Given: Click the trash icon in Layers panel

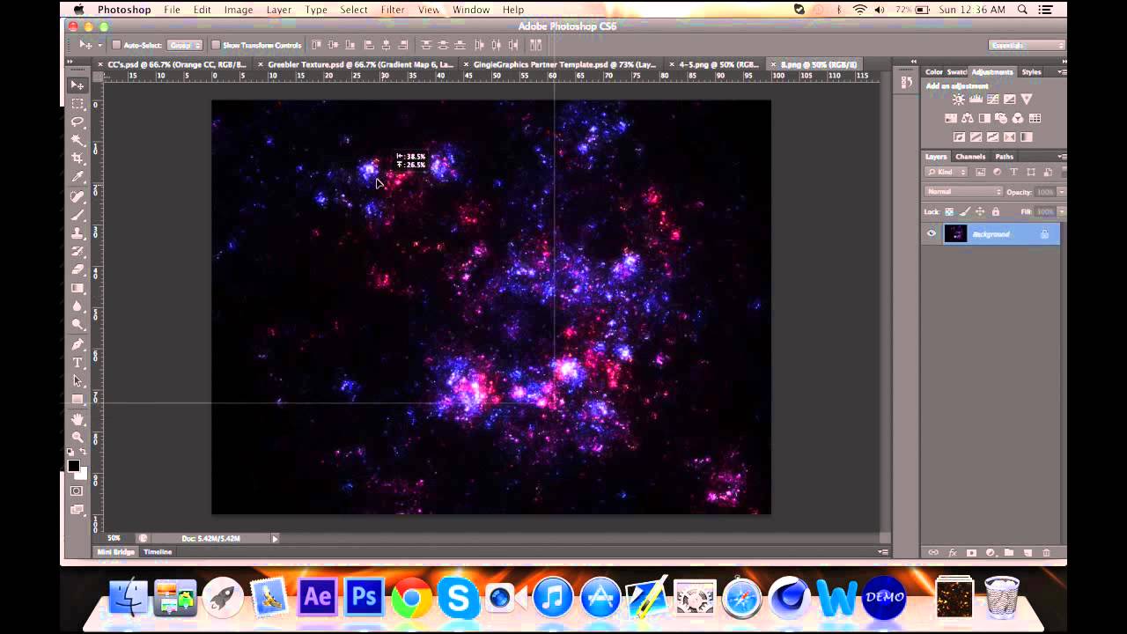Looking at the screenshot, I should coord(1046,553).
